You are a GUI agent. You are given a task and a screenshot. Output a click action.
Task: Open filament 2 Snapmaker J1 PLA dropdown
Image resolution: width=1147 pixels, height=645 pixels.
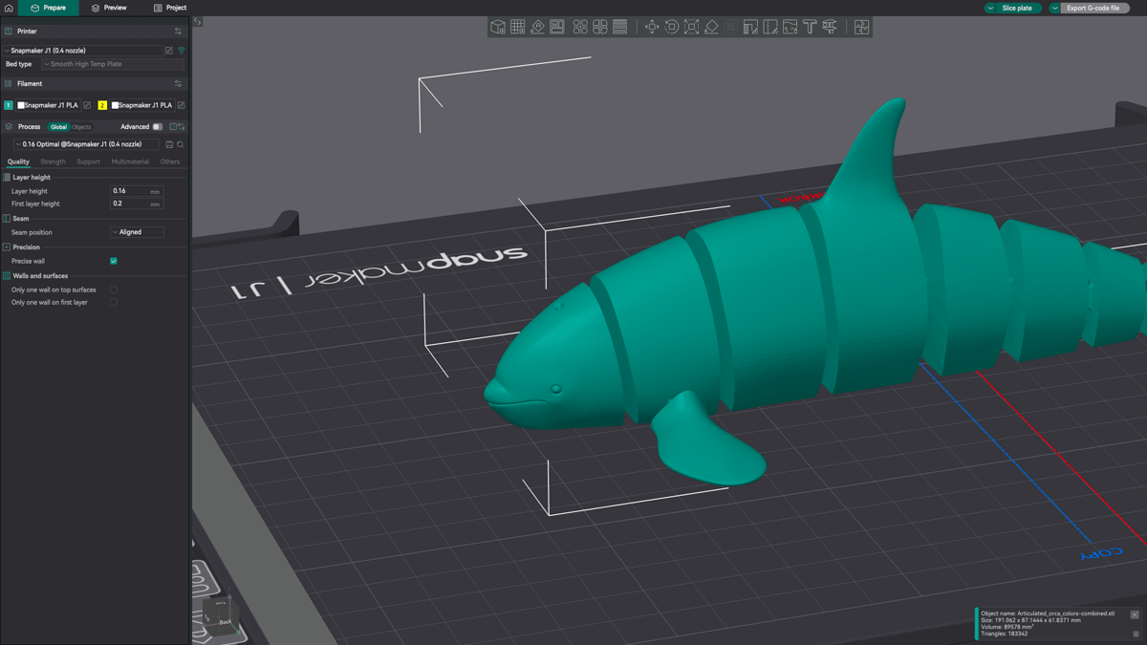[x=141, y=105]
